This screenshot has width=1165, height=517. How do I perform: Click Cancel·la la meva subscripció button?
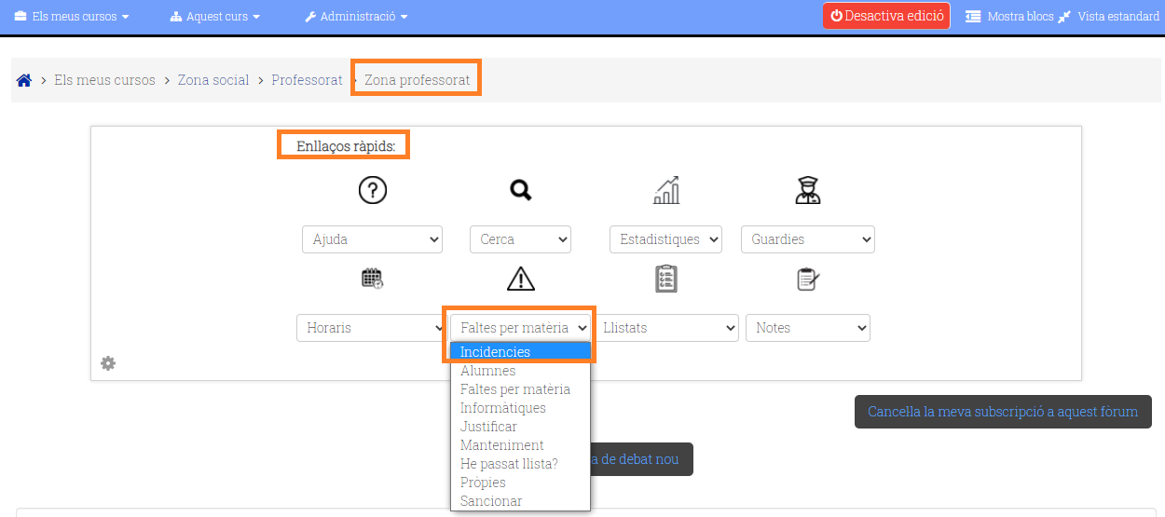(x=1003, y=412)
